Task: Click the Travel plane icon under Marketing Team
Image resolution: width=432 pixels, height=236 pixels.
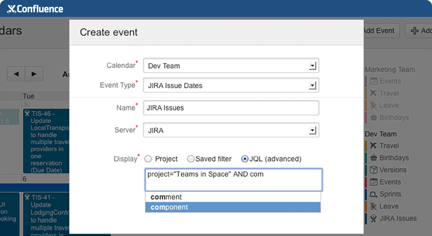Action: (x=373, y=93)
